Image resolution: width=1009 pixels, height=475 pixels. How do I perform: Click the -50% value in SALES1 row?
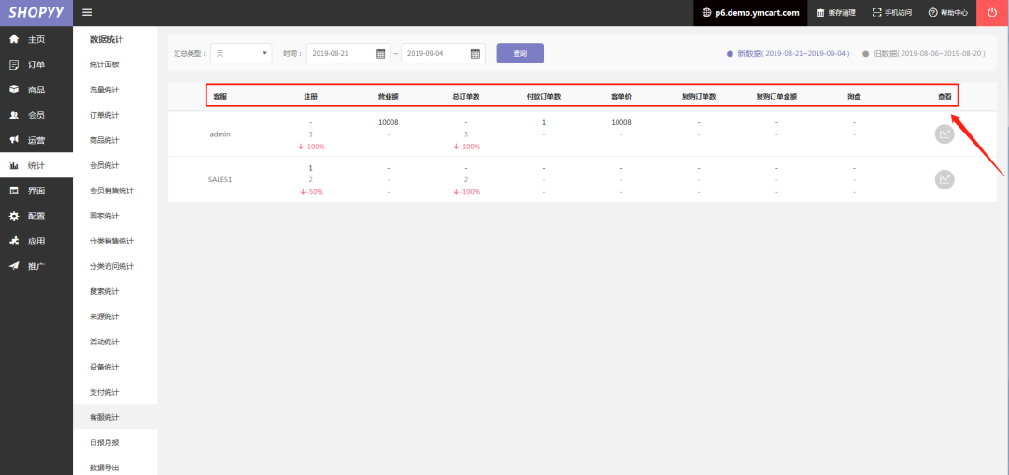[x=311, y=191]
